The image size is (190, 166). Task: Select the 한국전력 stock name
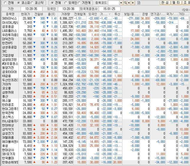click(8, 113)
